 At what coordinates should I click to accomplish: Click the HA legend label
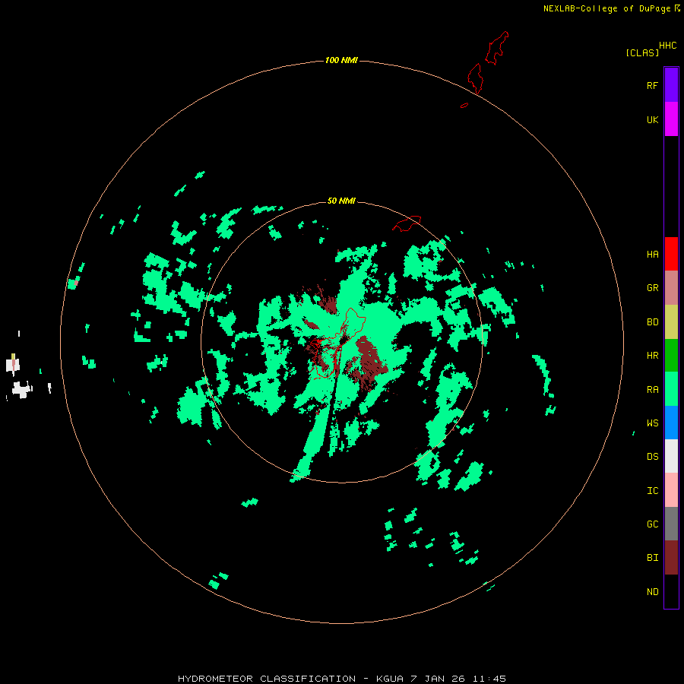click(652, 255)
